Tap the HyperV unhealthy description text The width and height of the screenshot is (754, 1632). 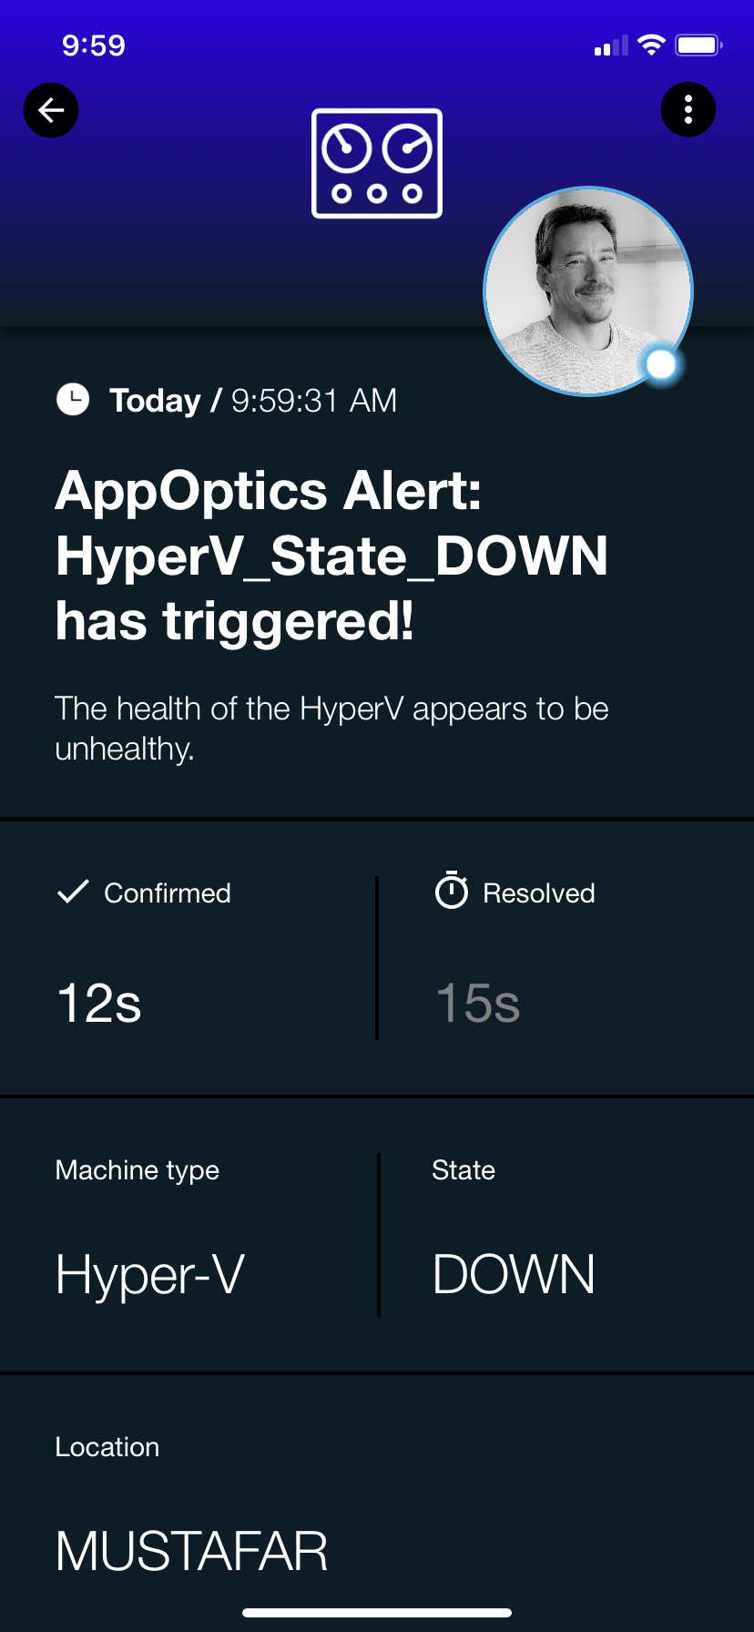(x=331, y=729)
